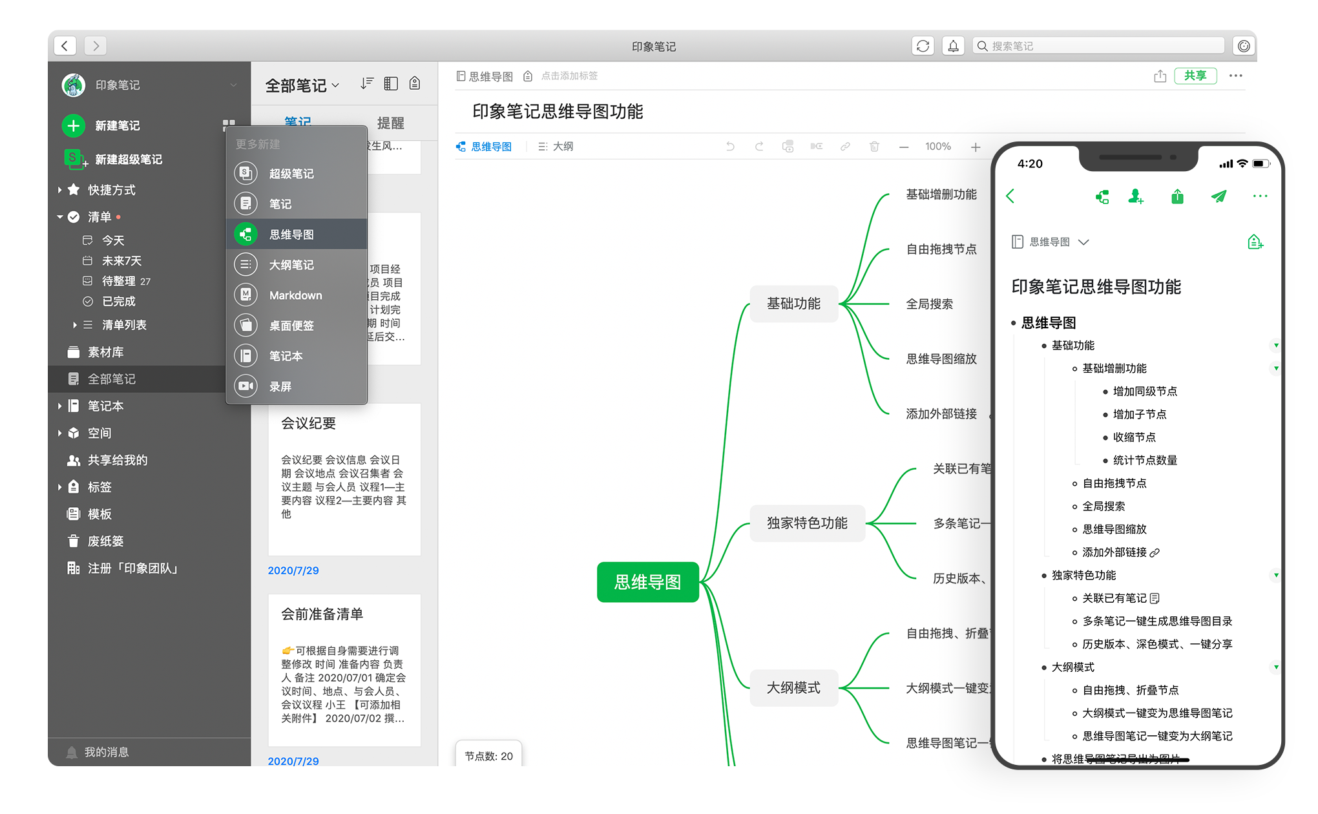Screen dimensions: 1318x814
Task: Select 超级笔记 from the new menu
Action: (x=297, y=173)
